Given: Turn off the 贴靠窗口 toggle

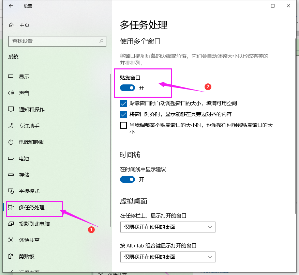Looking at the screenshot, I should (x=128, y=88).
